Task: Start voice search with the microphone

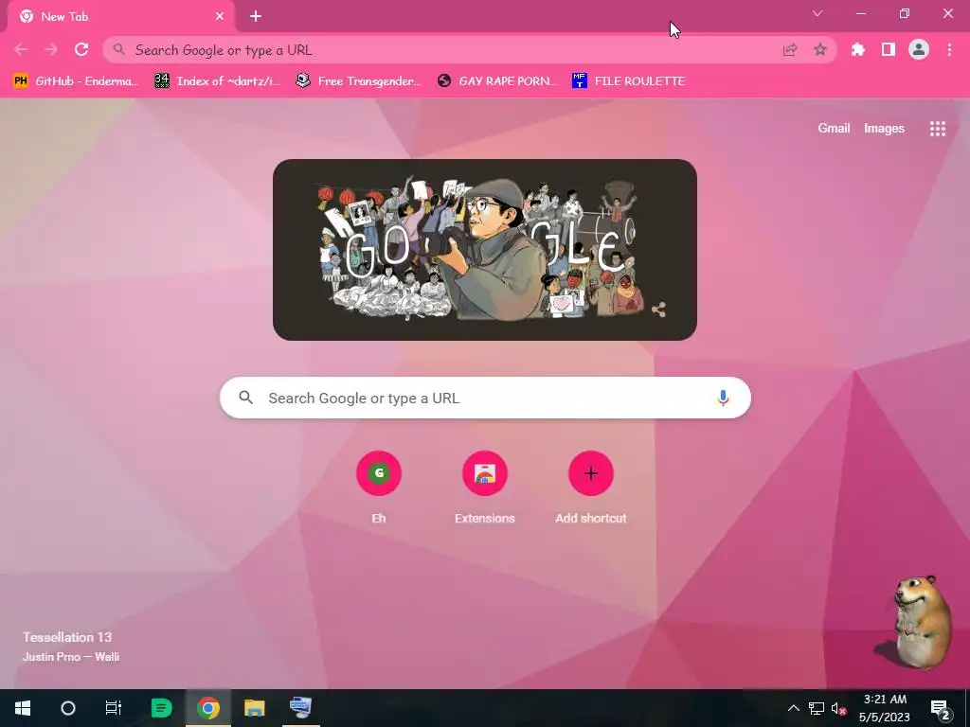Action: click(723, 399)
